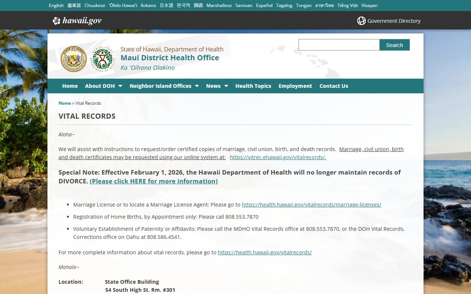The width and height of the screenshot is (471, 294).
Task: Open Contact Us in navigation bar
Action: tap(333, 86)
